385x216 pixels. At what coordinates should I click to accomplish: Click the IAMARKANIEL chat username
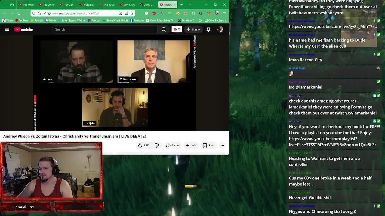tap(297, 68)
